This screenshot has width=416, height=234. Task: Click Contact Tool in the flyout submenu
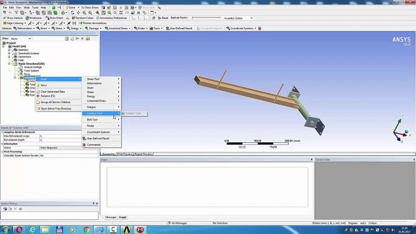[x=134, y=113]
